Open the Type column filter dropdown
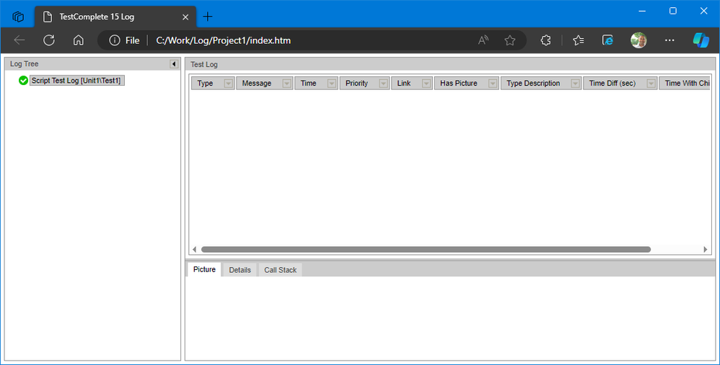 click(x=229, y=84)
